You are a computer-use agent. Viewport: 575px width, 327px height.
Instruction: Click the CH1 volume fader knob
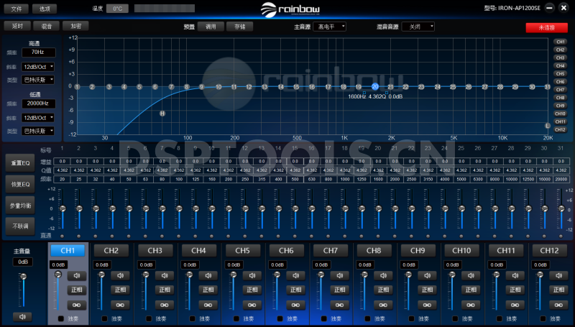coord(57,275)
